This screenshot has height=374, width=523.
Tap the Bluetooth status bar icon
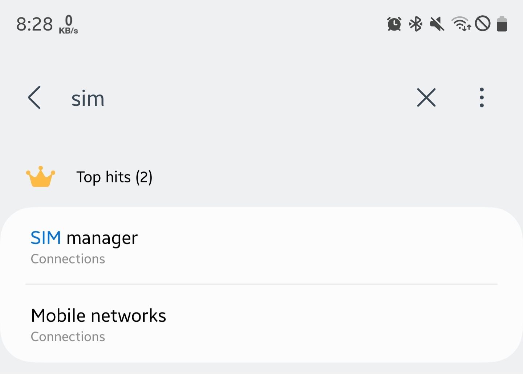pos(415,24)
